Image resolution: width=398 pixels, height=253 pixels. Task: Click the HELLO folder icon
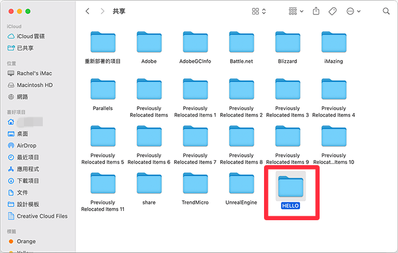pyautogui.click(x=291, y=186)
